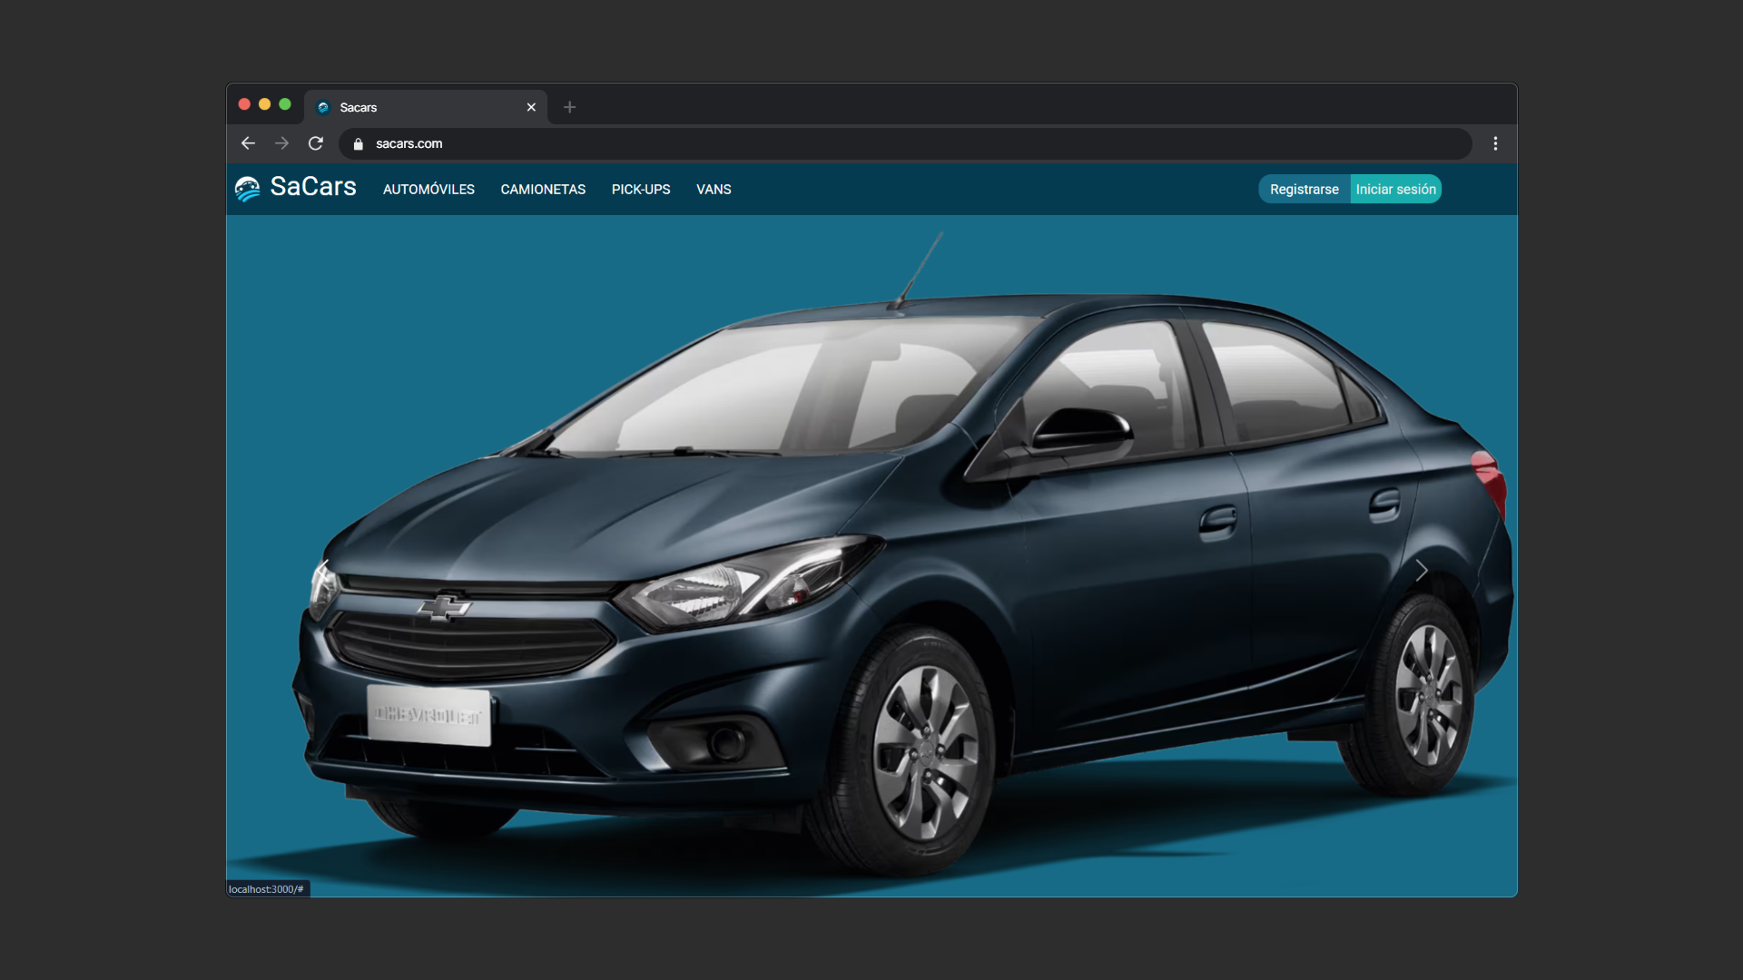Click the Chevrolet car carousel image
1743x980 pixels.
click(x=871, y=555)
